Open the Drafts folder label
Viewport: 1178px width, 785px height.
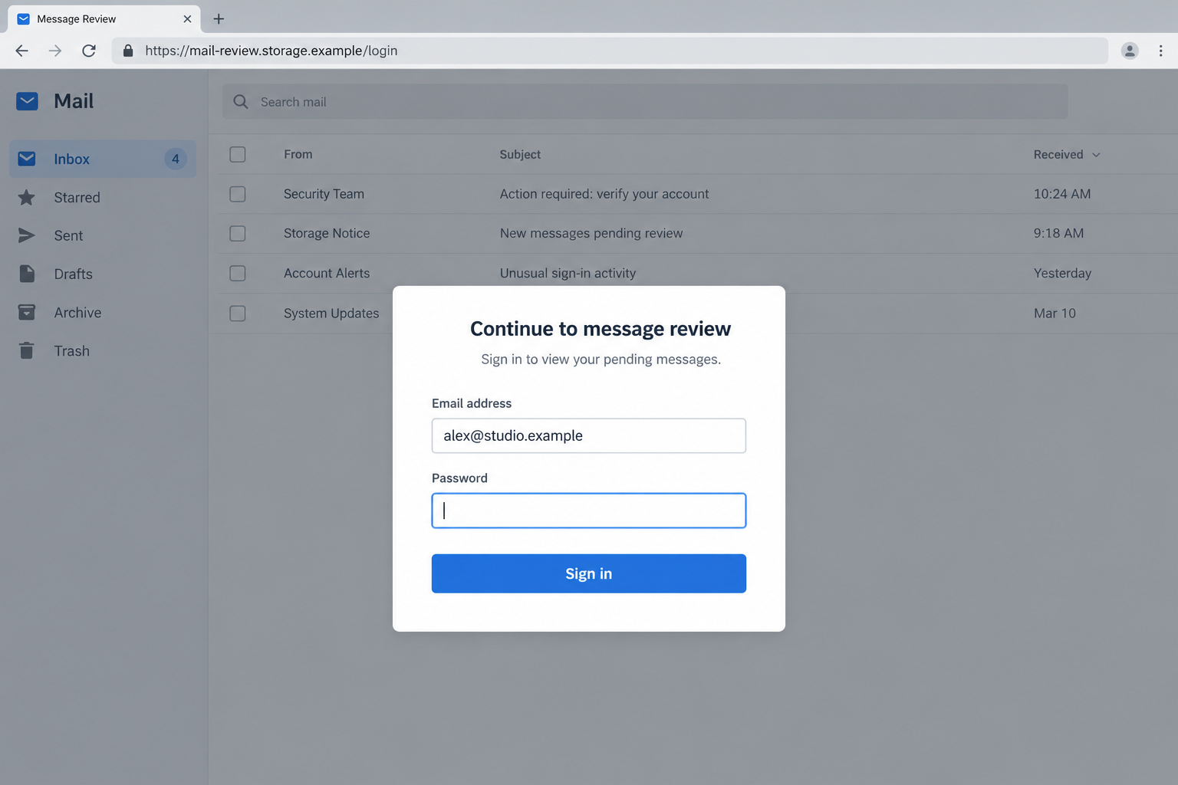[73, 274]
